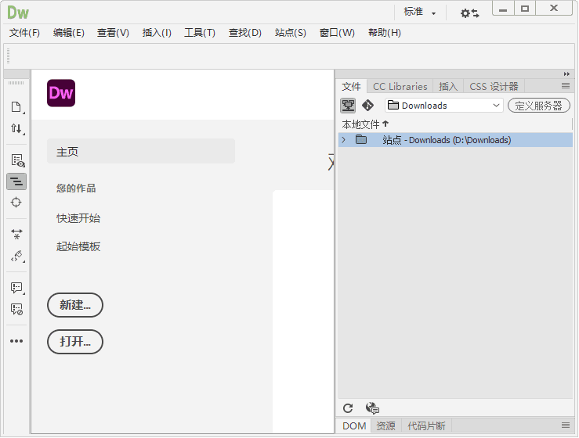Switch to the DOM tab
This screenshot has height=438, width=579.
tap(354, 425)
